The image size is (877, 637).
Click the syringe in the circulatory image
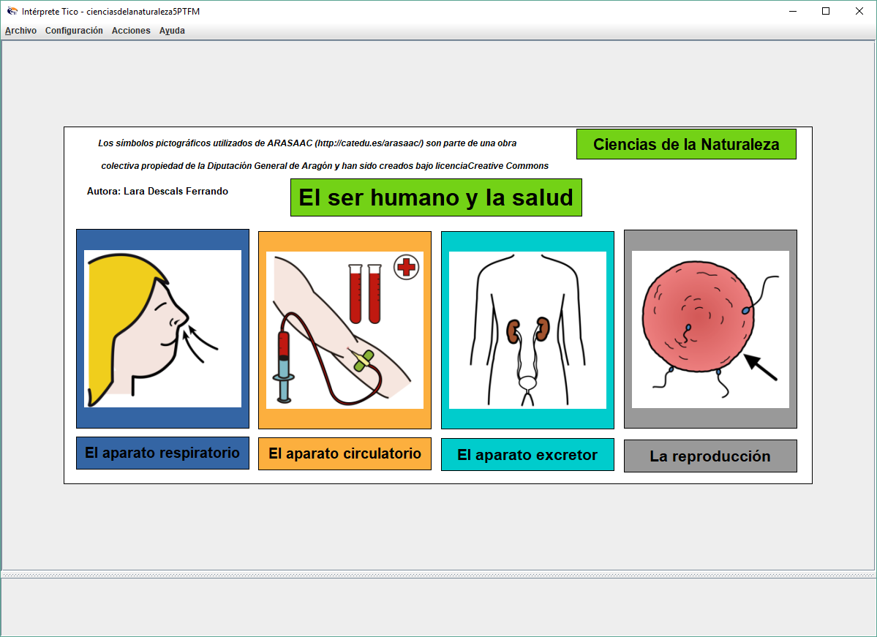click(x=284, y=366)
